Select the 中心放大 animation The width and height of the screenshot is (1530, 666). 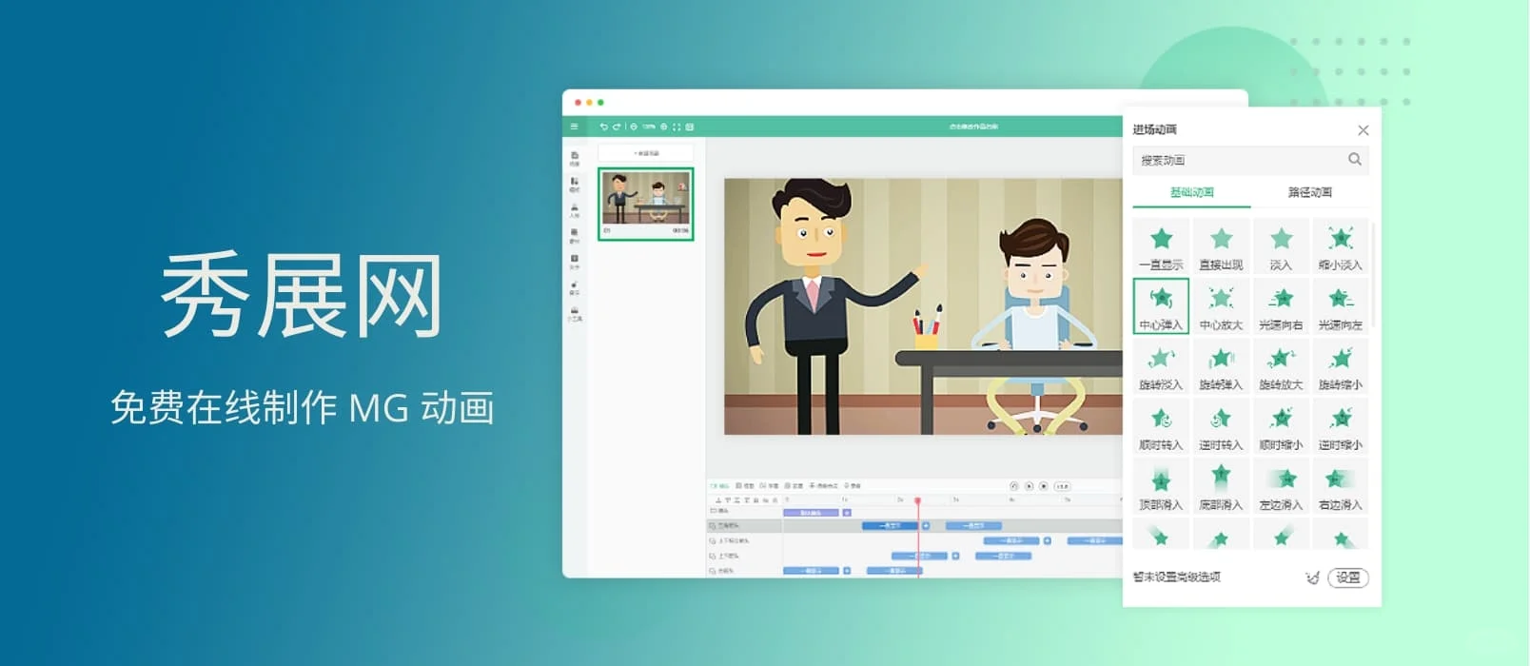click(x=1221, y=305)
